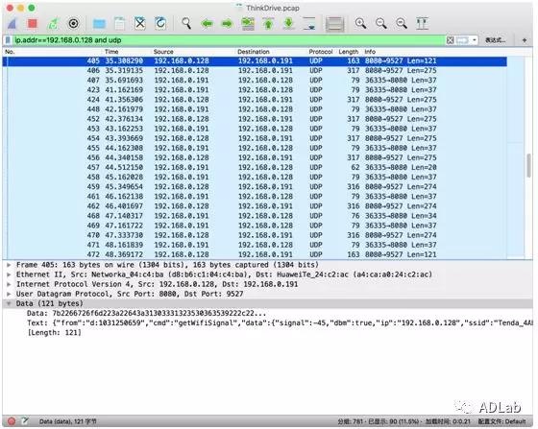Sort by the Source column header
Viewport: 538px width, 429px height.
coord(163,52)
